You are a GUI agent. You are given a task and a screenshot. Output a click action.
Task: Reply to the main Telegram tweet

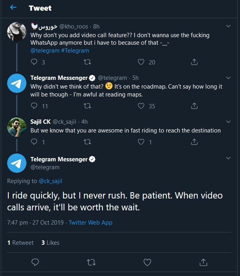click(x=35, y=262)
